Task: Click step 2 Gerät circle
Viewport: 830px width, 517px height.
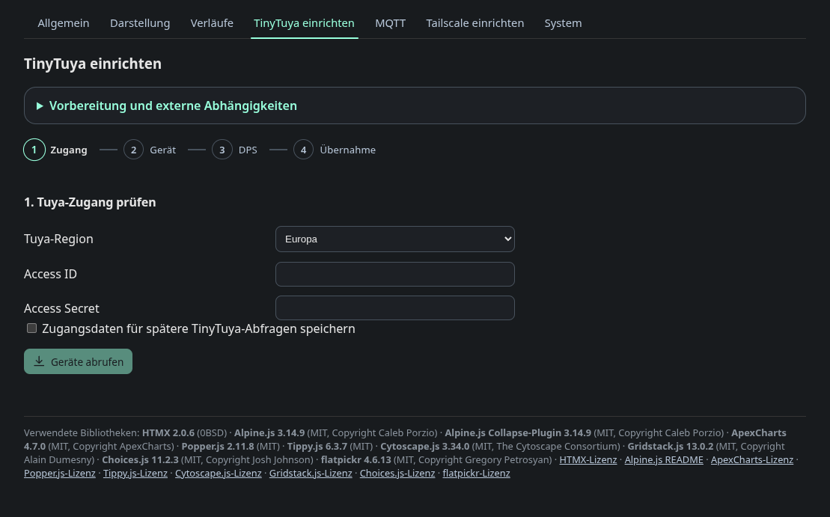Action: coord(133,150)
